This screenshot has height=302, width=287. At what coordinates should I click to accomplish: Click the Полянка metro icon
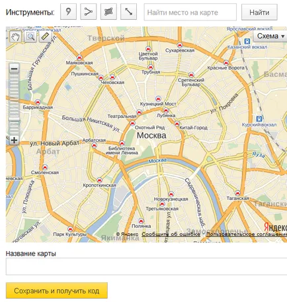click(x=141, y=221)
